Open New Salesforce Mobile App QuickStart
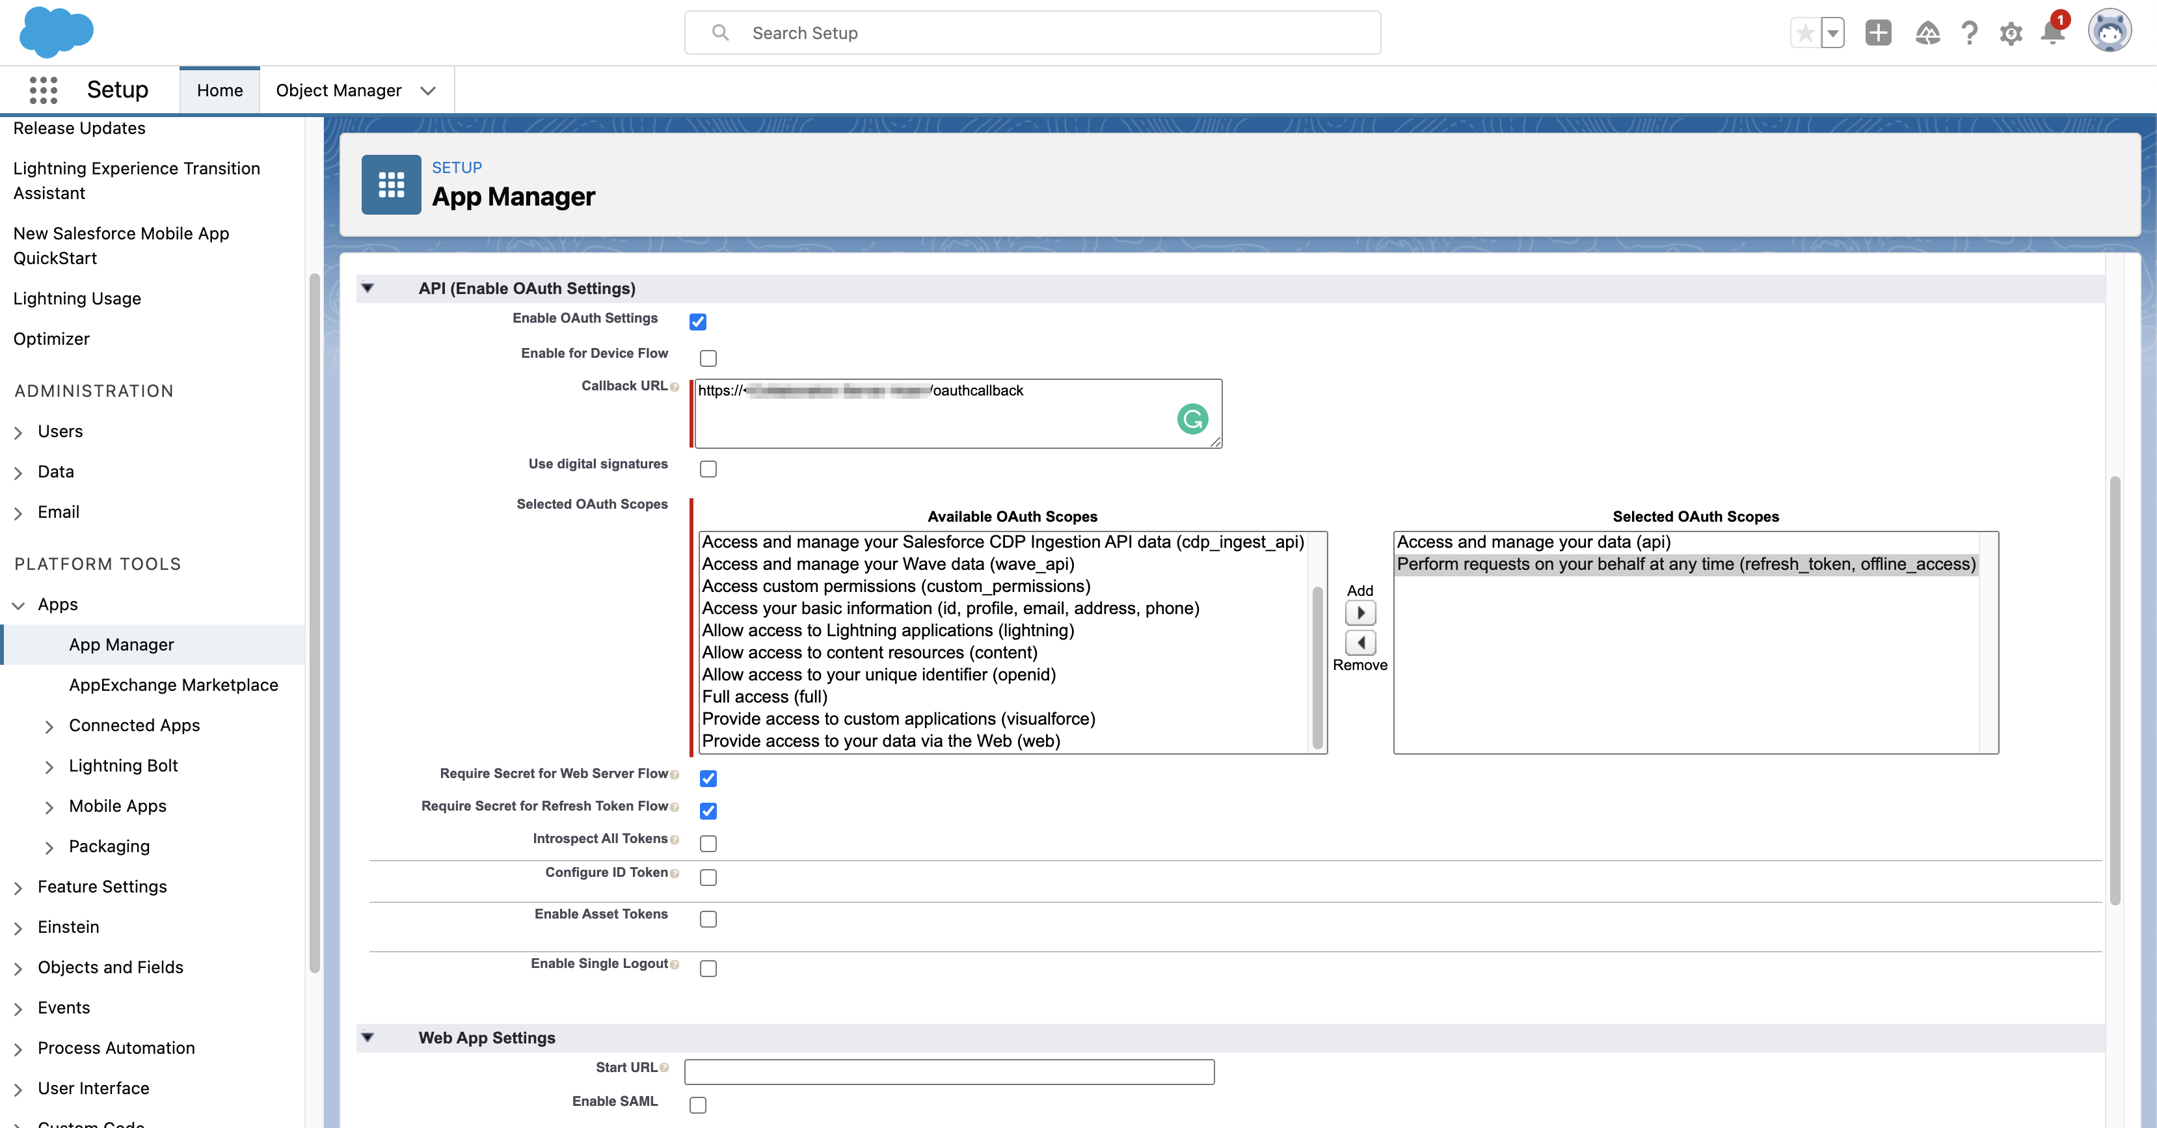Image resolution: width=2157 pixels, height=1128 pixels. [122, 245]
